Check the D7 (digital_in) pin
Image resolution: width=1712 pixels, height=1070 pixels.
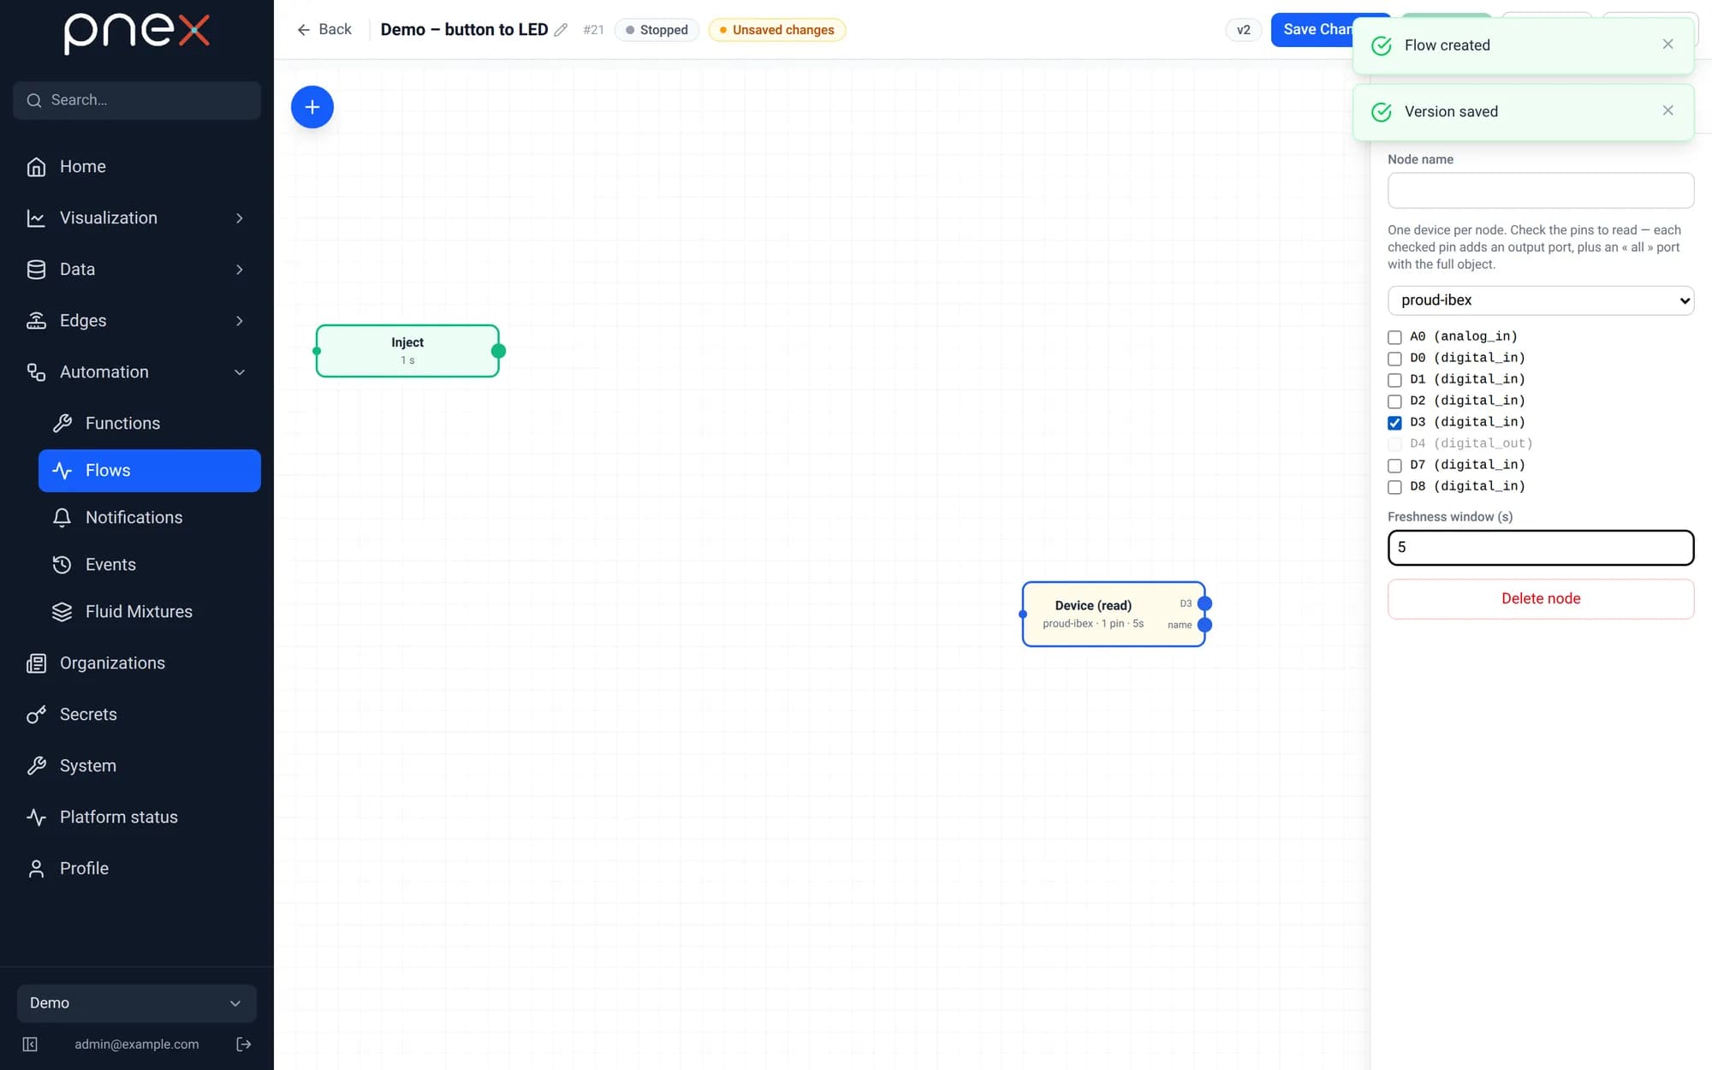(x=1394, y=466)
